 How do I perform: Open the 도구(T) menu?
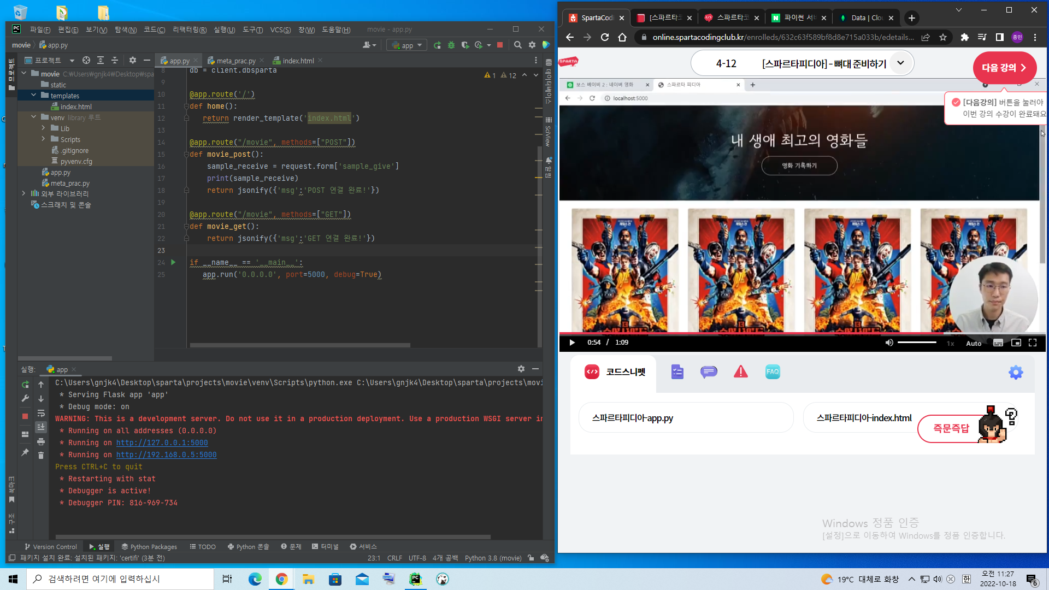point(252,29)
